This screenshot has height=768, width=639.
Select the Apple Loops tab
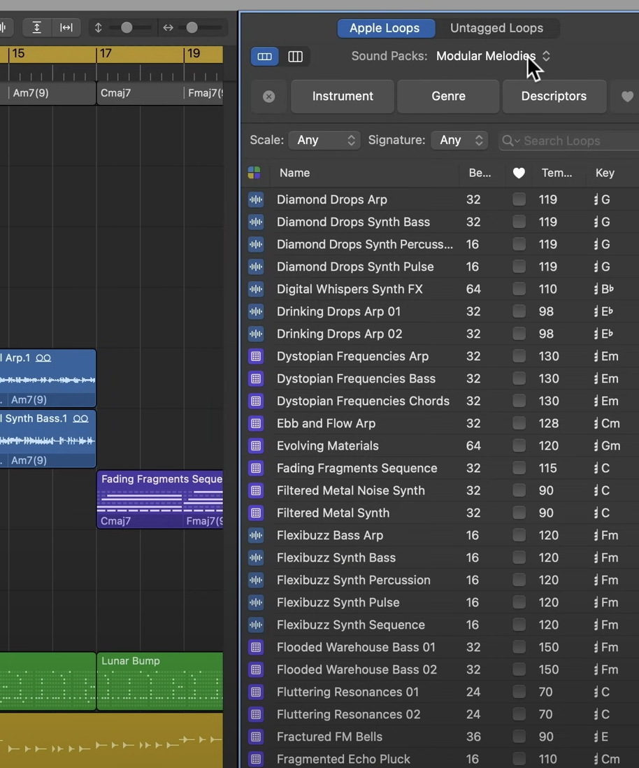point(385,28)
